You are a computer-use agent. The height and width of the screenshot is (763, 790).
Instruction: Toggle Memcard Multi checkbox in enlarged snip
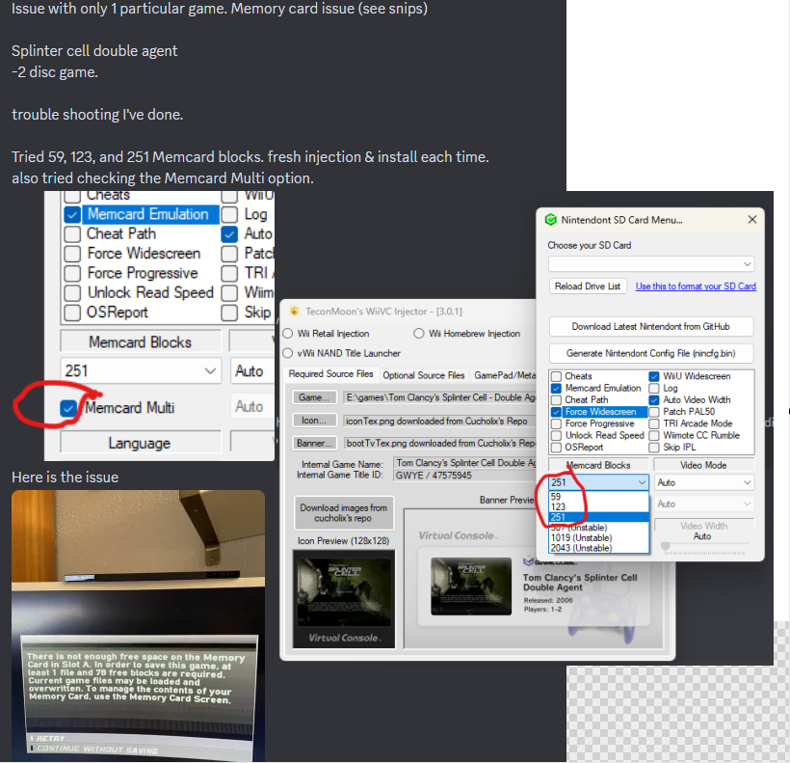coord(68,408)
